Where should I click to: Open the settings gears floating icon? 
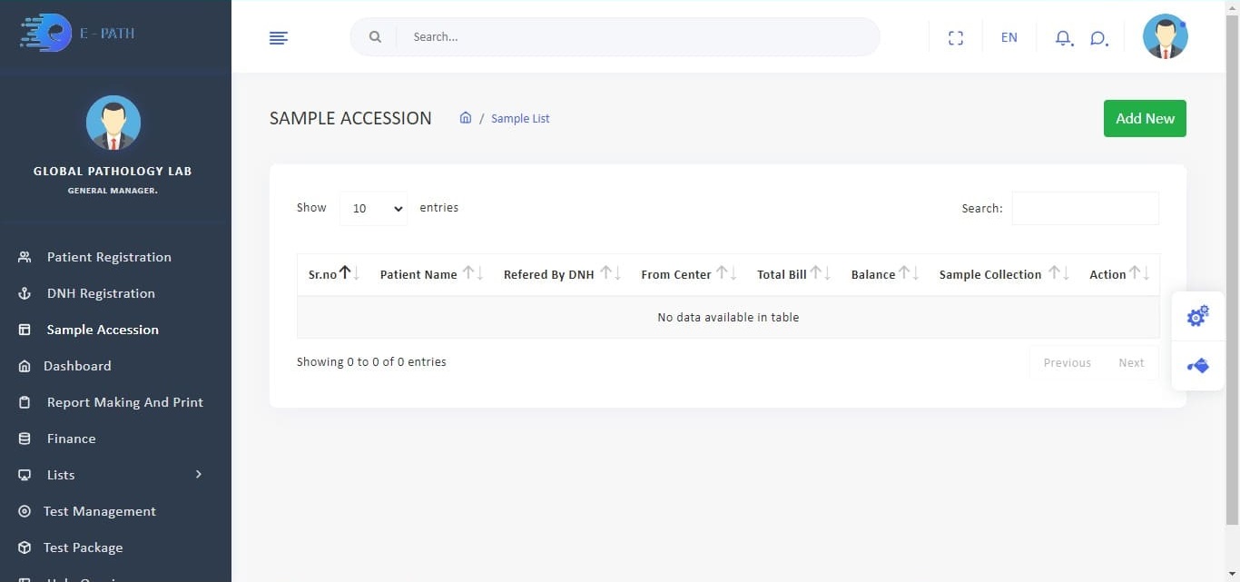tap(1197, 316)
